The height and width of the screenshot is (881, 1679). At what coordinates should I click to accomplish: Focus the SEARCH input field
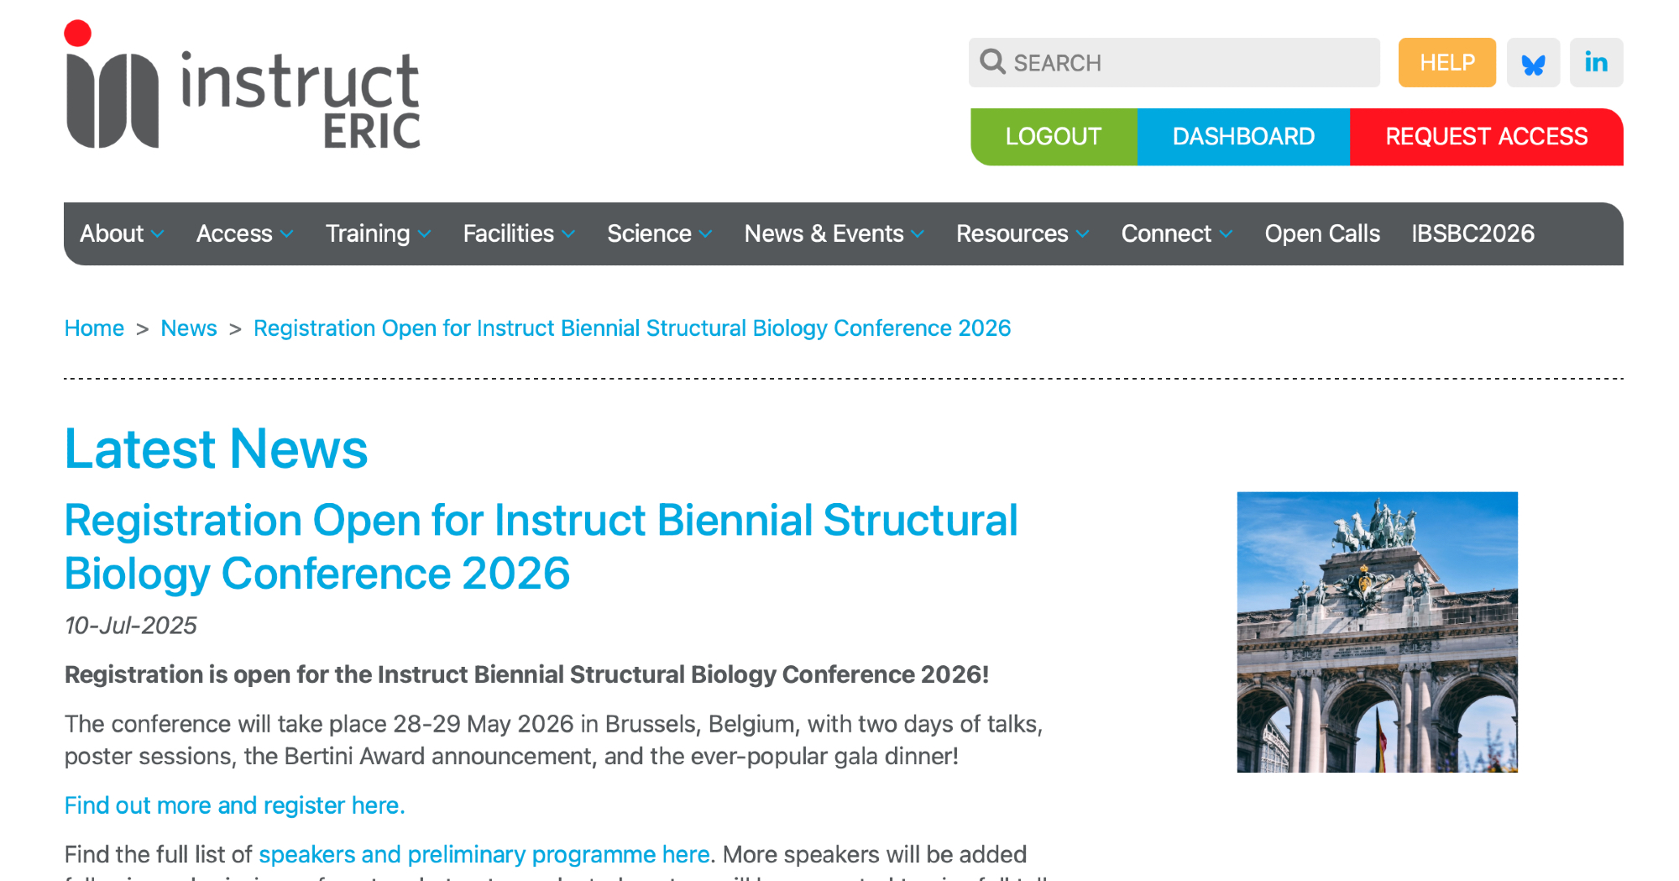click(x=1192, y=63)
